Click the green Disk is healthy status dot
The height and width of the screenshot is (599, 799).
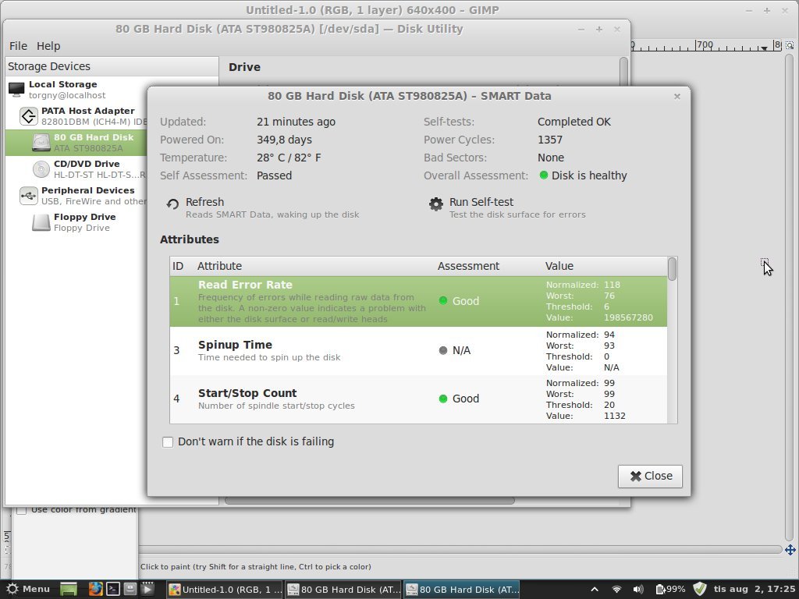coord(544,175)
